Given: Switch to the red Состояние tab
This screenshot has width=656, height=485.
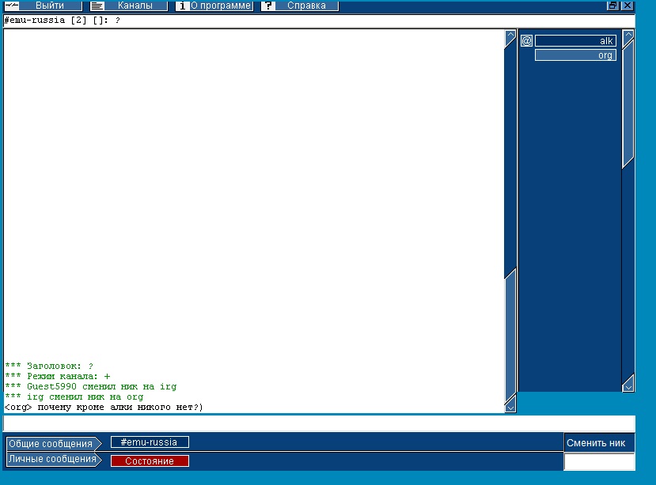Looking at the screenshot, I should click(150, 461).
